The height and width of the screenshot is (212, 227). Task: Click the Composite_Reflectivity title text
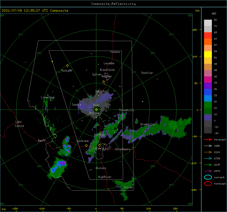pos(113,4)
